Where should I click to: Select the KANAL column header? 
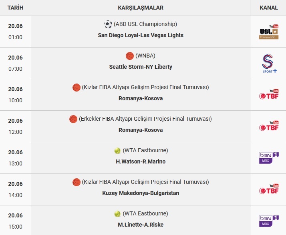tap(269, 8)
